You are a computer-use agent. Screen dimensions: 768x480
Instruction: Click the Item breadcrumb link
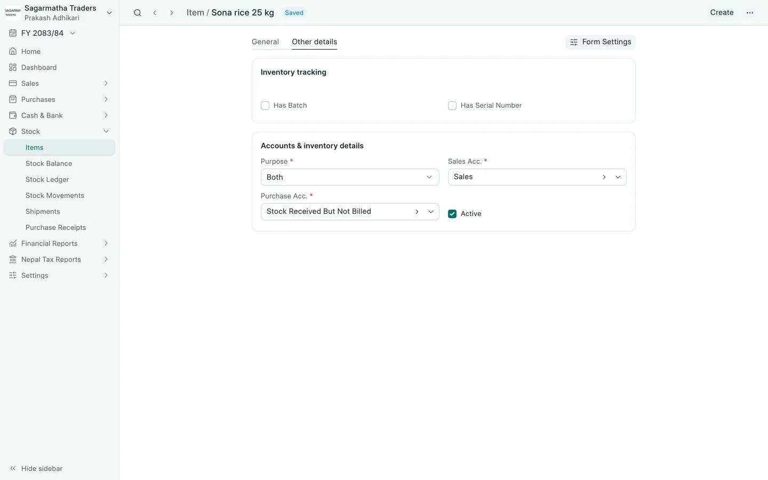coord(195,13)
